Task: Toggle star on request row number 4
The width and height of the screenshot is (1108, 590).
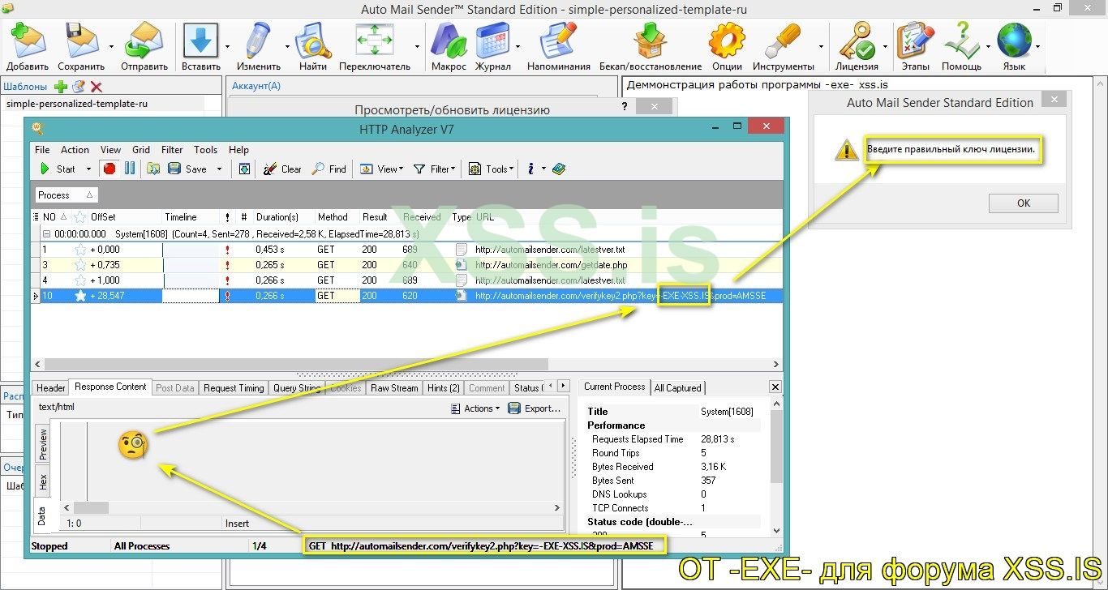Action: coord(80,280)
